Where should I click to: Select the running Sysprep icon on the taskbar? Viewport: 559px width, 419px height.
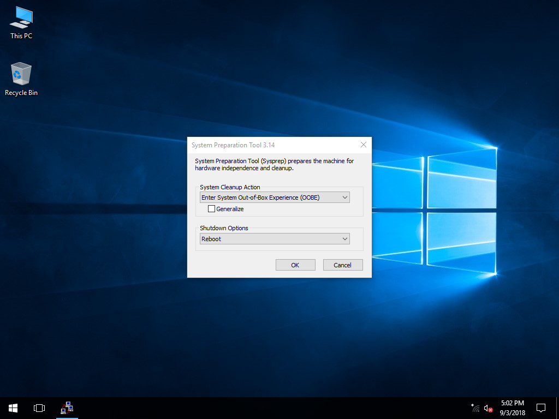click(x=67, y=408)
